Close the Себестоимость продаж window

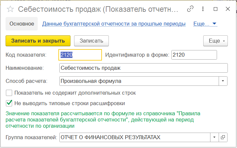point(227,9)
